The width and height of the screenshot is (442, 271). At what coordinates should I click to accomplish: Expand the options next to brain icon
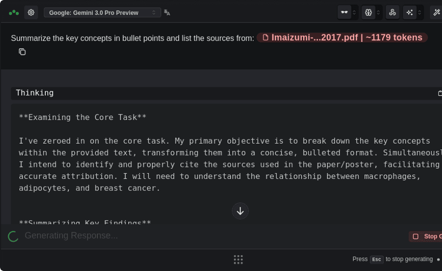coord(379,13)
